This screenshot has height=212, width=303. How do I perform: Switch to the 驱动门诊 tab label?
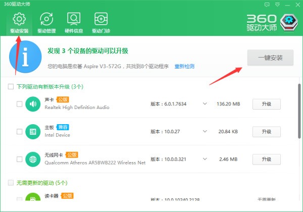[101, 31]
